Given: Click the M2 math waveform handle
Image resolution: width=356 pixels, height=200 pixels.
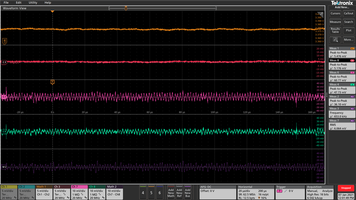Looking at the screenshot, I should (x=4, y=167).
